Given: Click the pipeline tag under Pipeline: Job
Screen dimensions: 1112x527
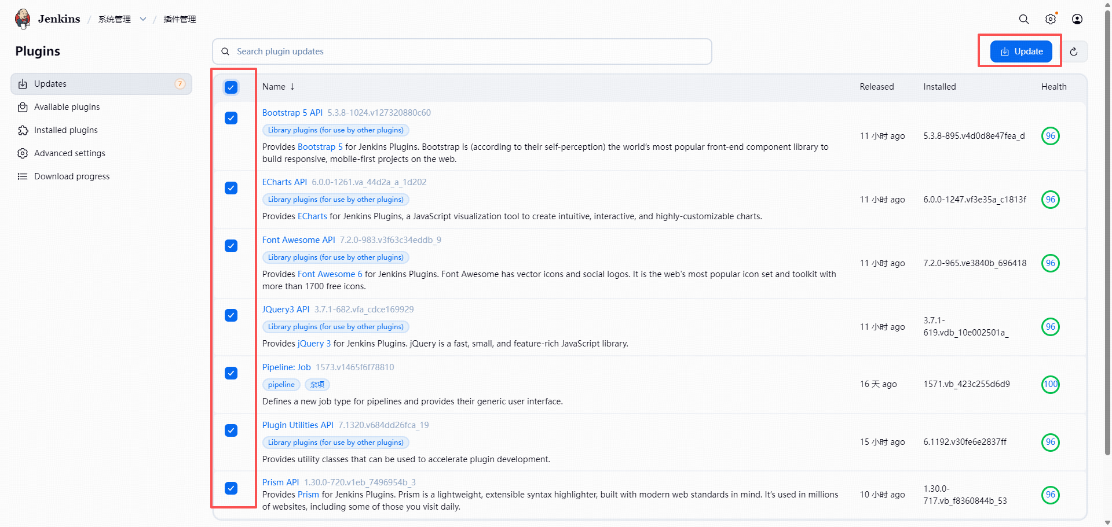Looking at the screenshot, I should 281,385.
